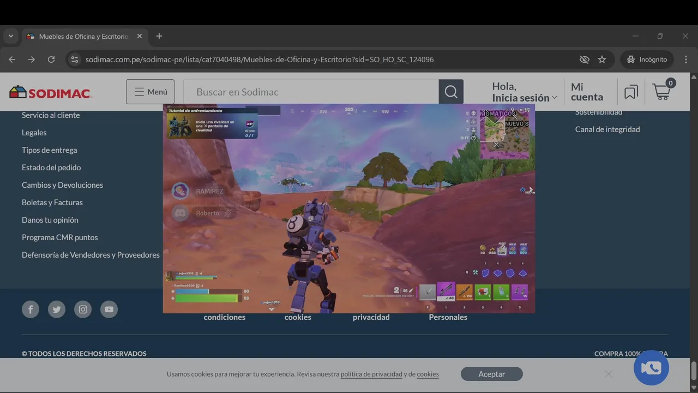This screenshot has width=698, height=393.
Task: Click the page vertical scrollbar thumb
Action: point(694,371)
